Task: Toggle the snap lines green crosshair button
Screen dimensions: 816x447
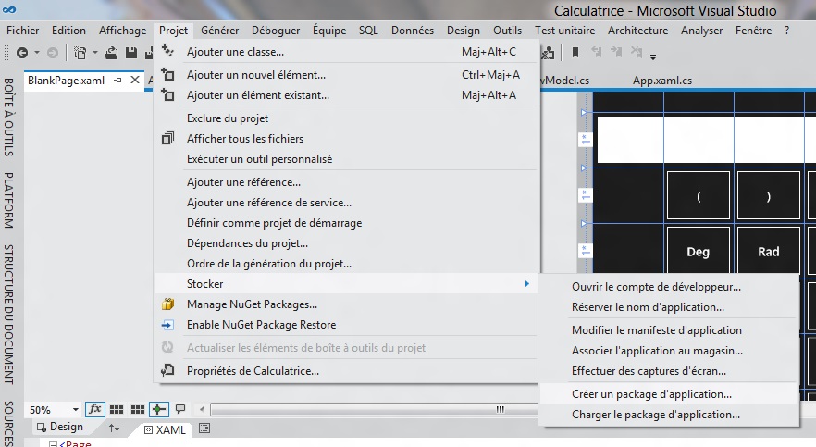Action: point(159,410)
